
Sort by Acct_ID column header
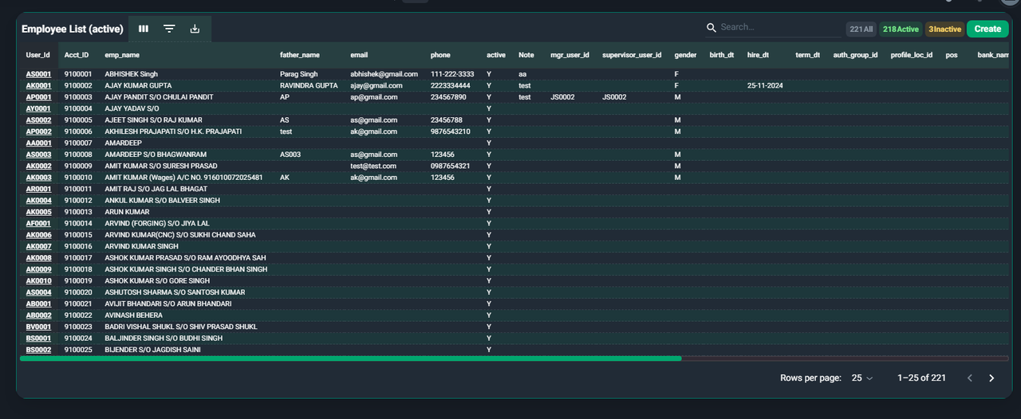(x=77, y=55)
